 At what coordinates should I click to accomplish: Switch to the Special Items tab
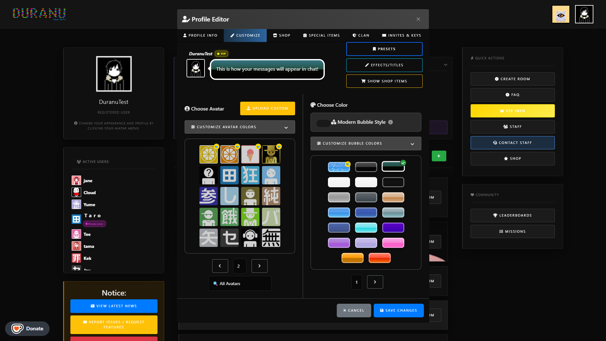click(321, 35)
